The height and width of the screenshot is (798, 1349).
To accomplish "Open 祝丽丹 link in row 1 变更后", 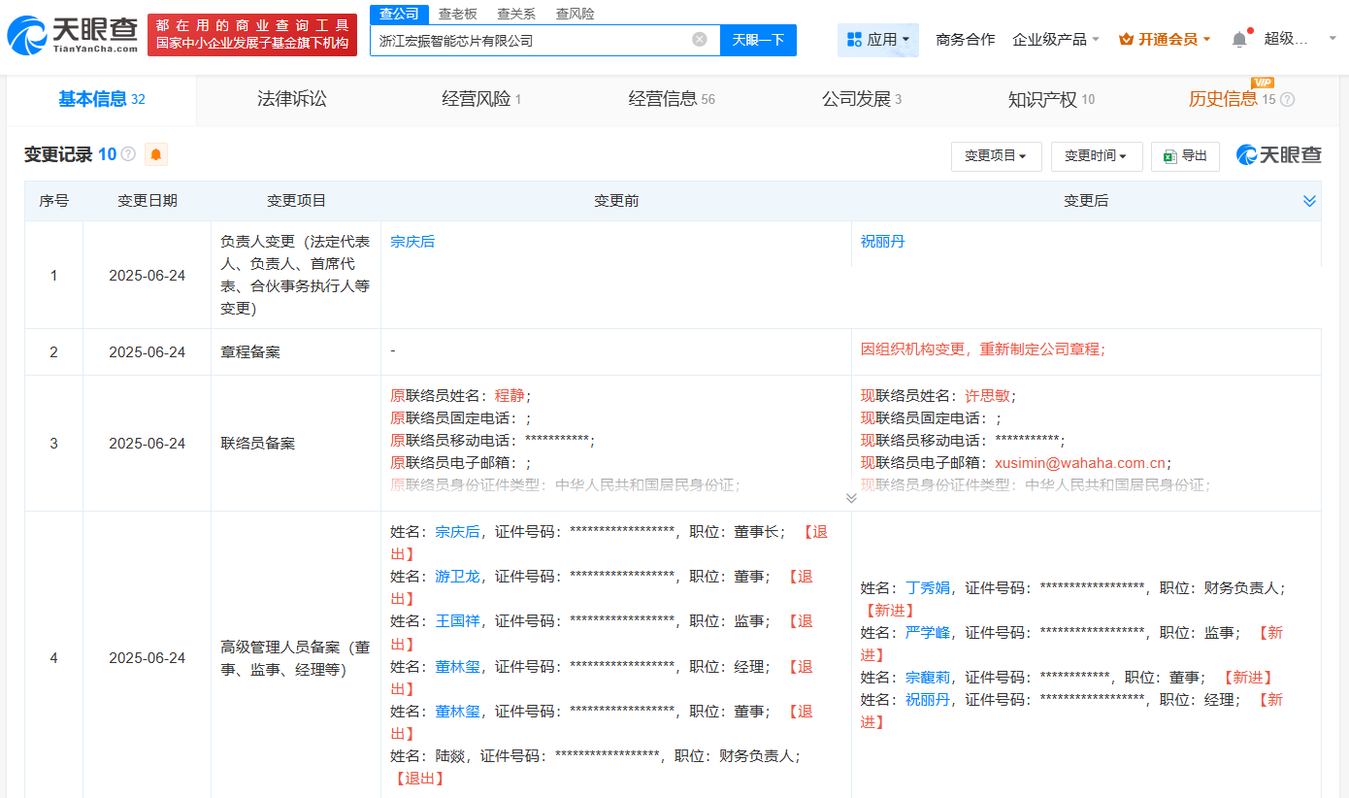I will point(882,242).
